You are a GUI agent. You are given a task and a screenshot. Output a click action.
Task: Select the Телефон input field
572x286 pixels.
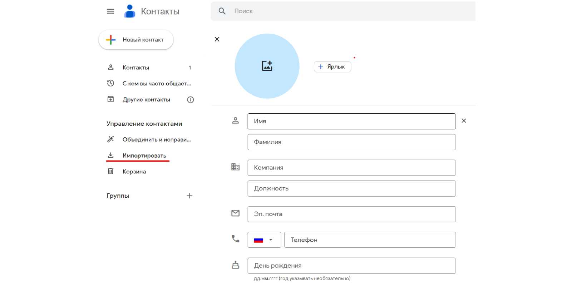369,240
